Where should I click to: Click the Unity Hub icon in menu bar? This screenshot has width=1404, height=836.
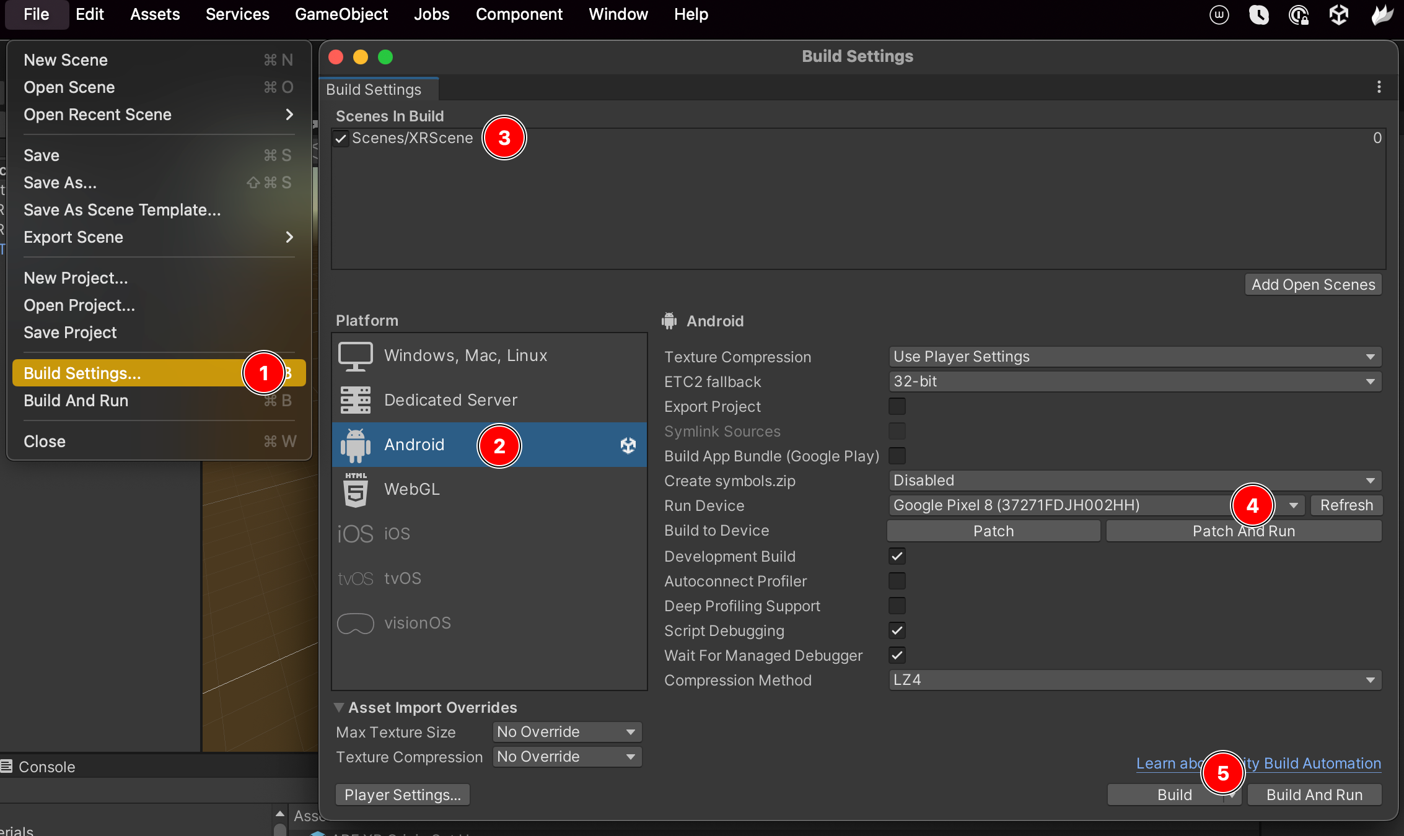pos(1338,14)
